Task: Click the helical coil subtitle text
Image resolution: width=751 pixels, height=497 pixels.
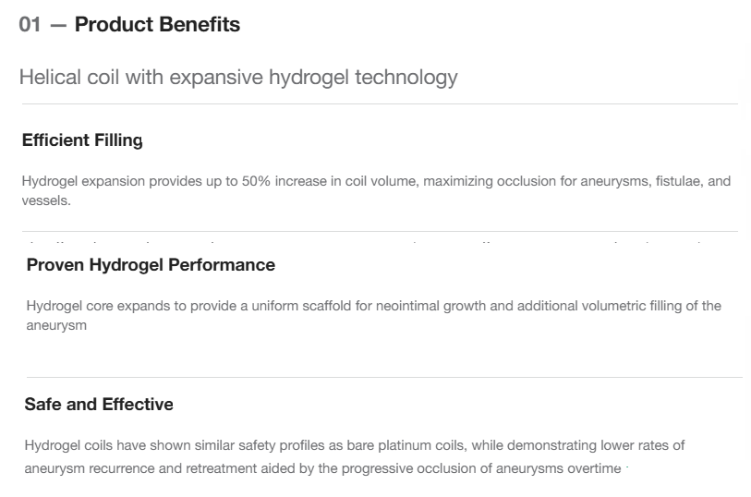Action: 237,77
